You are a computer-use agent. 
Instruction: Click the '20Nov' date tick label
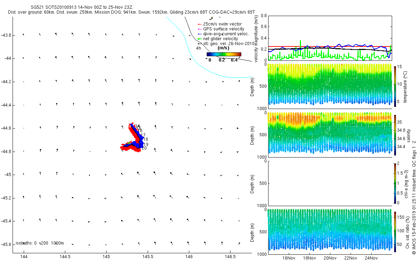330,258
